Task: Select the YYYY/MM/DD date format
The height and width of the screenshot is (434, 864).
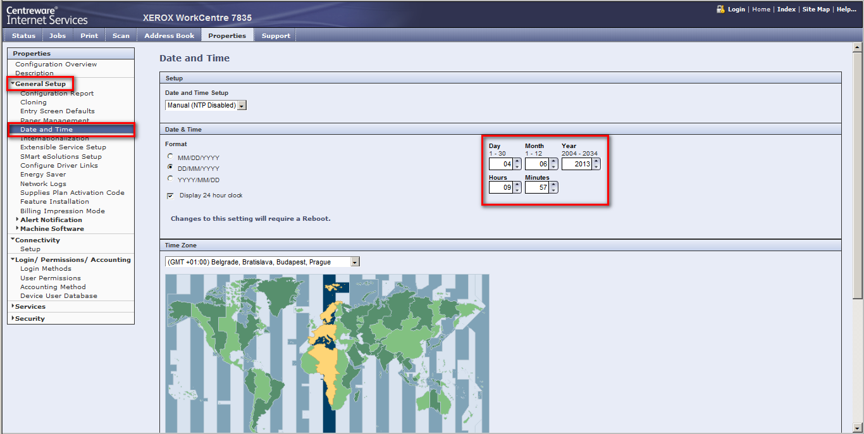Action: [x=170, y=179]
